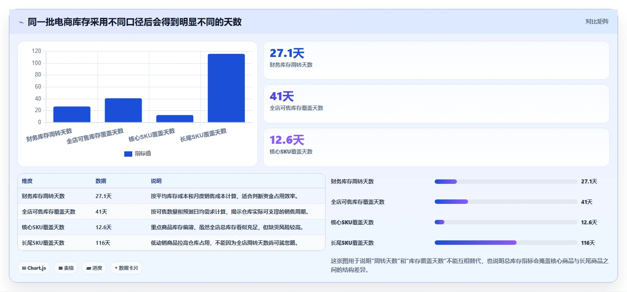Click the 核心SKU覆盖天数 caption under 12.6天
Viewport: 627px width, 292px height.
[x=291, y=152]
